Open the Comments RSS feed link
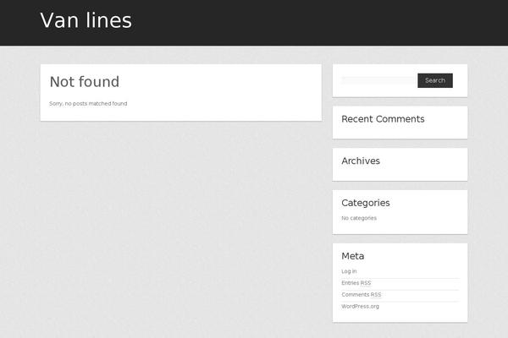The height and width of the screenshot is (338, 508). (361, 295)
